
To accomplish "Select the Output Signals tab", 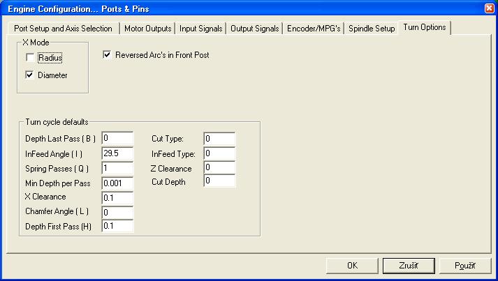I will pos(254,29).
